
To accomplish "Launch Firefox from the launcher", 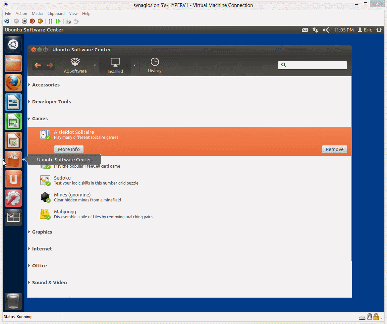I will coord(13,83).
